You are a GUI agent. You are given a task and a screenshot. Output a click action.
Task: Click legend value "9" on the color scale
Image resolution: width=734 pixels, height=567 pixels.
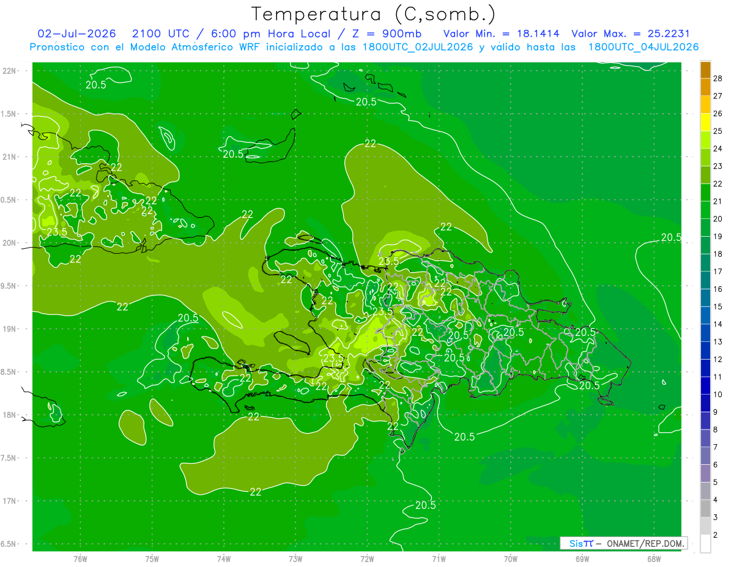[x=716, y=412]
